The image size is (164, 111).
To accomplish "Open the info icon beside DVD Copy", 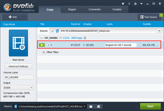I will [85, 38].
